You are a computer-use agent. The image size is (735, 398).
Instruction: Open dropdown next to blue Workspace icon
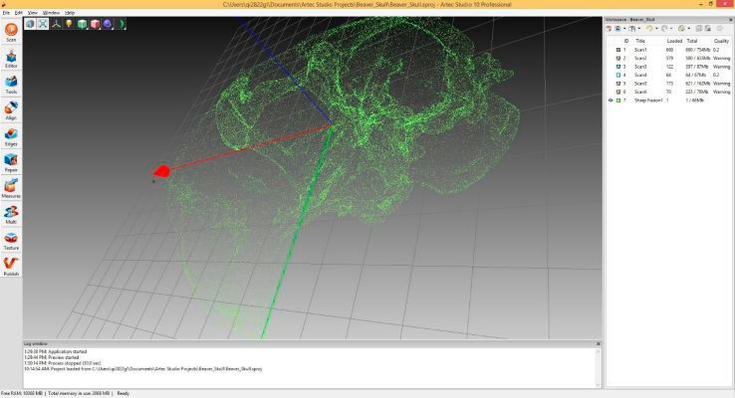pos(624,29)
